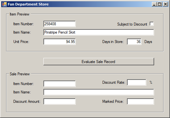Click the 'Days in Store:' label
This screenshot has height=118, width=170.
point(113,42)
